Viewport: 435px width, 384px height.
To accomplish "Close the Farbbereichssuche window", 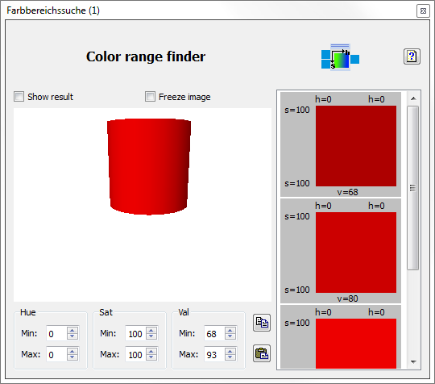I will 423,11.
